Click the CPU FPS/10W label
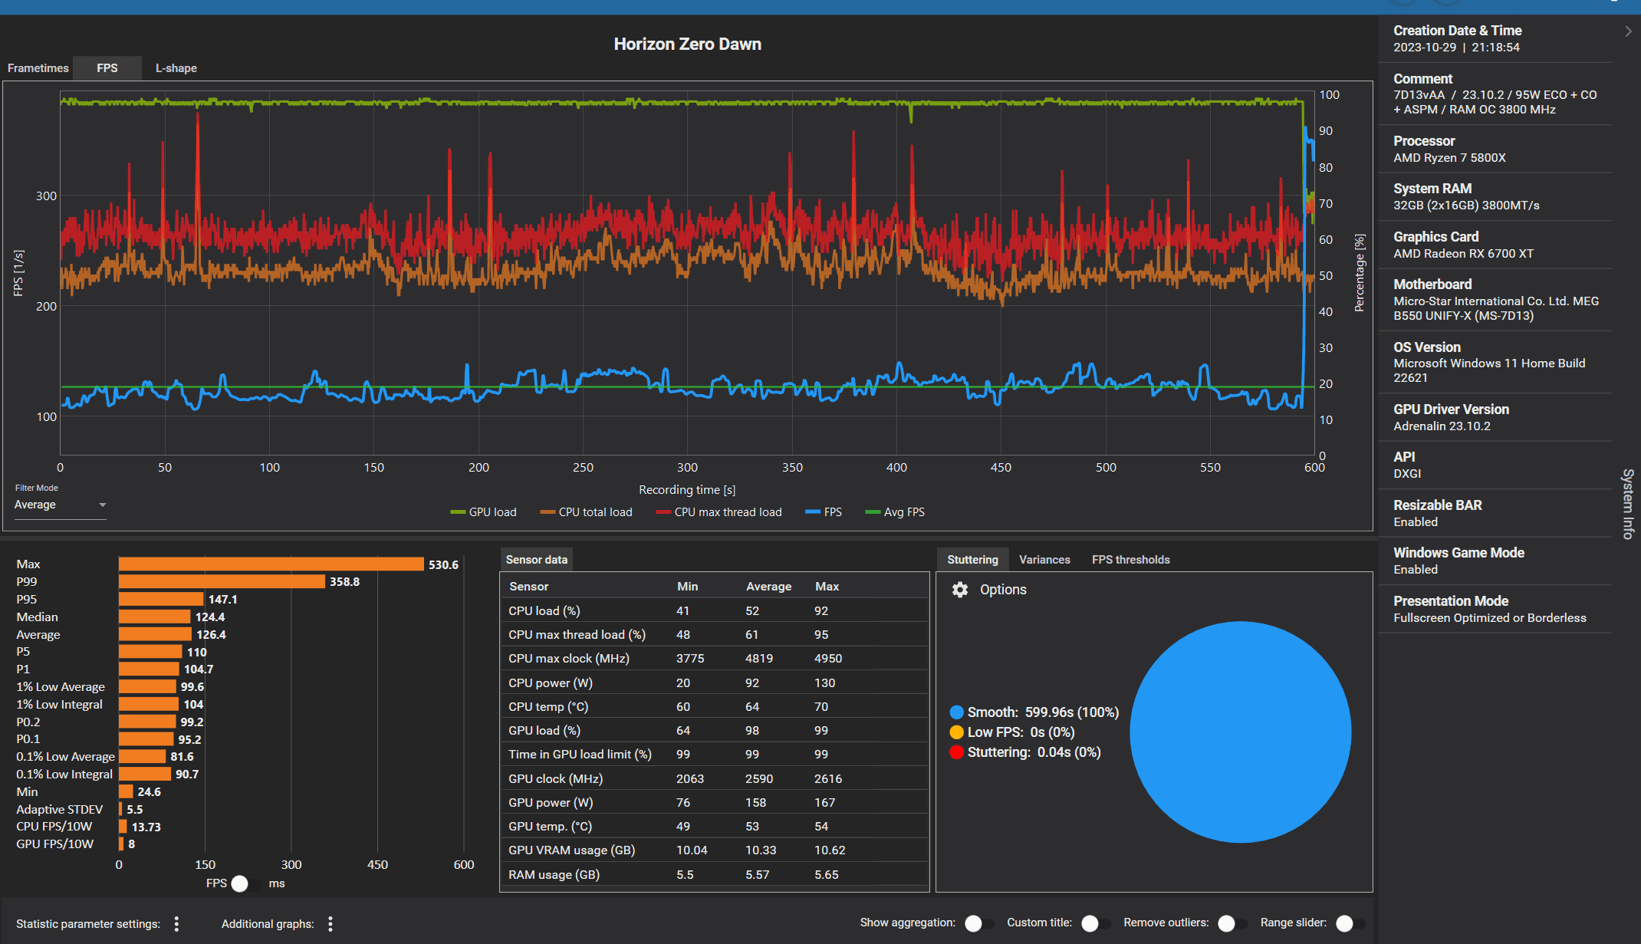Image resolution: width=1641 pixels, height=944 pixels. point(54,827)
